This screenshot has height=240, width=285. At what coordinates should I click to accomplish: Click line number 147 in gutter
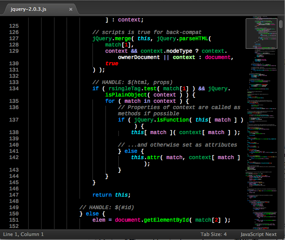(14, 195)
